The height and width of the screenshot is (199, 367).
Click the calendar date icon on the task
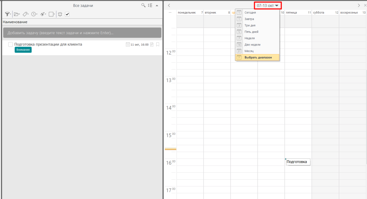[x=128, y=44]
